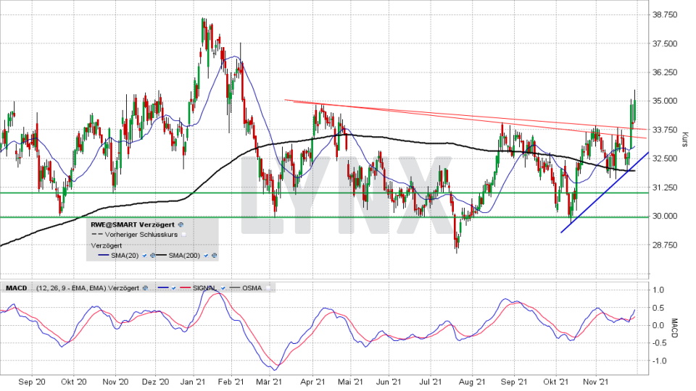Toggle the blue MACD line checkbox
The image size is (696, 391).
pos(173,288)
